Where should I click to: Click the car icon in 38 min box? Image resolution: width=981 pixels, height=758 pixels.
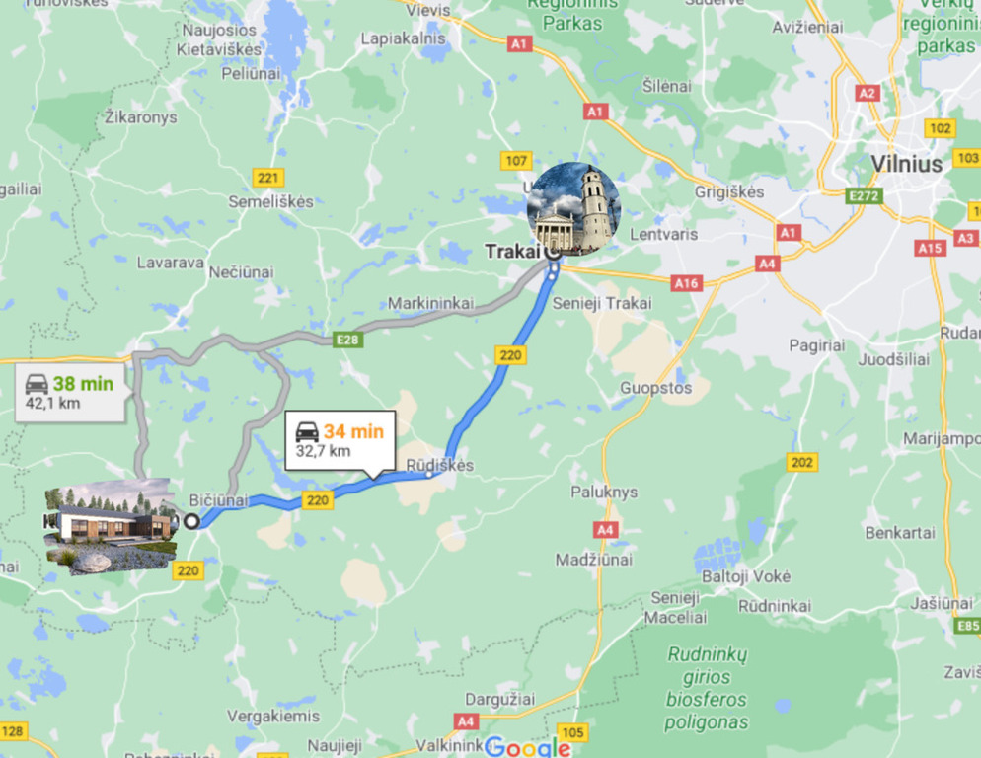pyautogui.click(x=37, y=384)
